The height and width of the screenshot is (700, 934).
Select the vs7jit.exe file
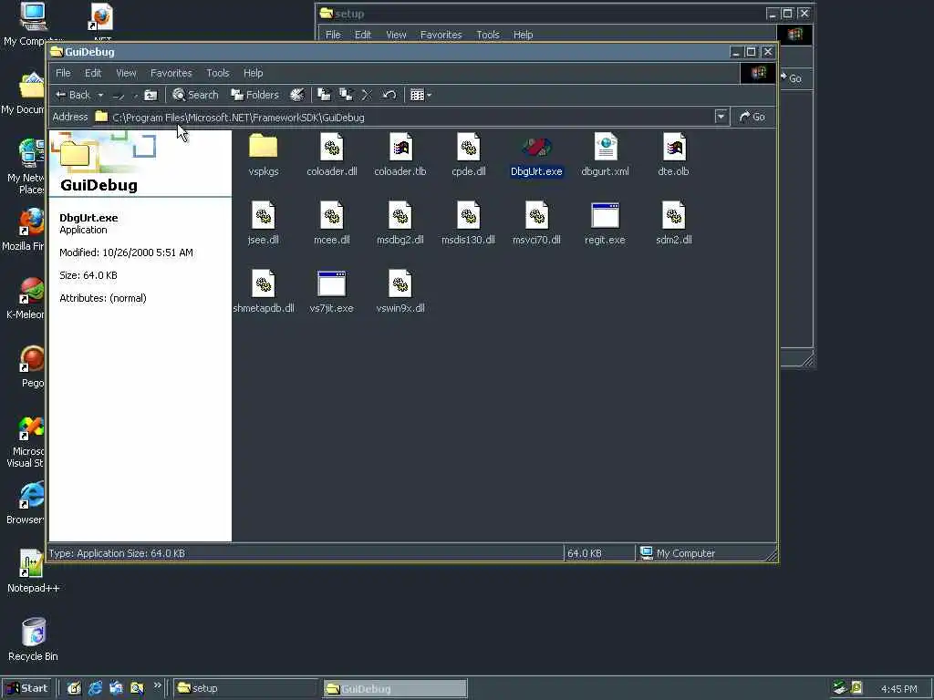[332, 292]
